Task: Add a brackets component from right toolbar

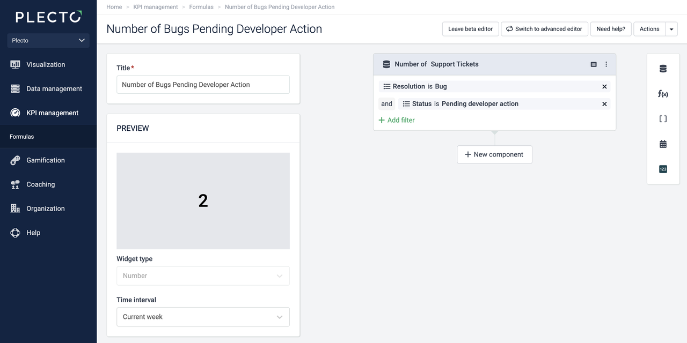Action: click(x=663, y=119)
